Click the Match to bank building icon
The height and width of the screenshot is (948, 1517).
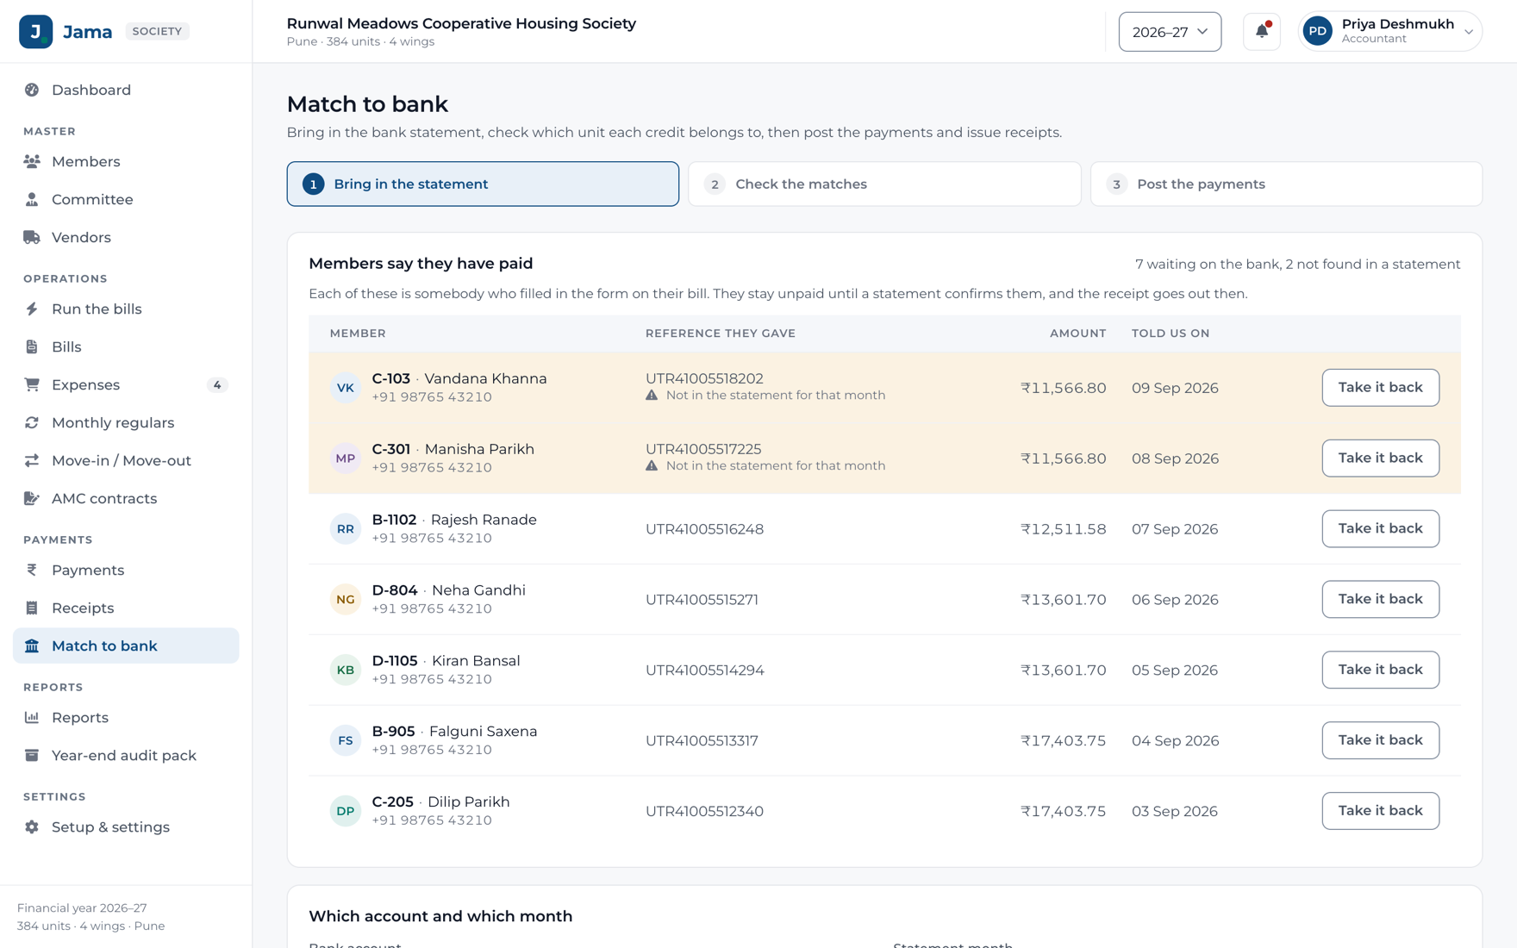32,646
